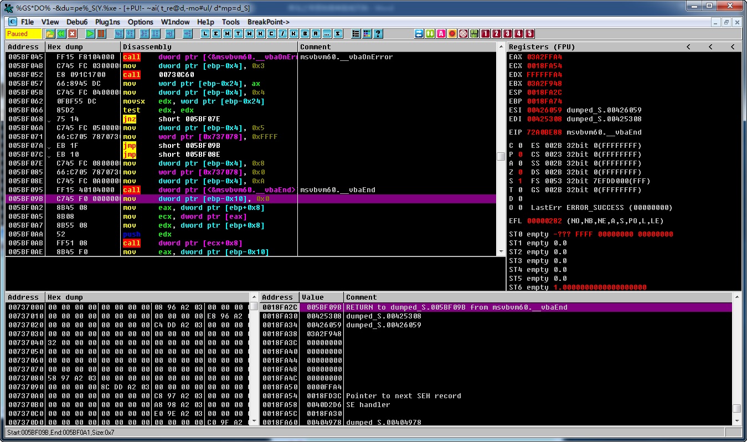Viewport: 747px width, 442px height.
Task: Show Run trace with ellipsis icon
Action: click(326, 34)
